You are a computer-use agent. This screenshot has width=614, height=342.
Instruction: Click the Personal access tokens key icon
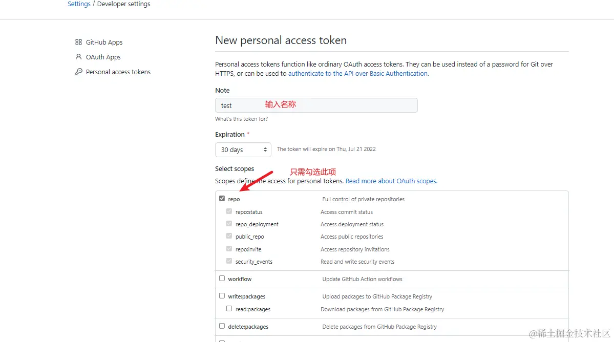[78, 72]
